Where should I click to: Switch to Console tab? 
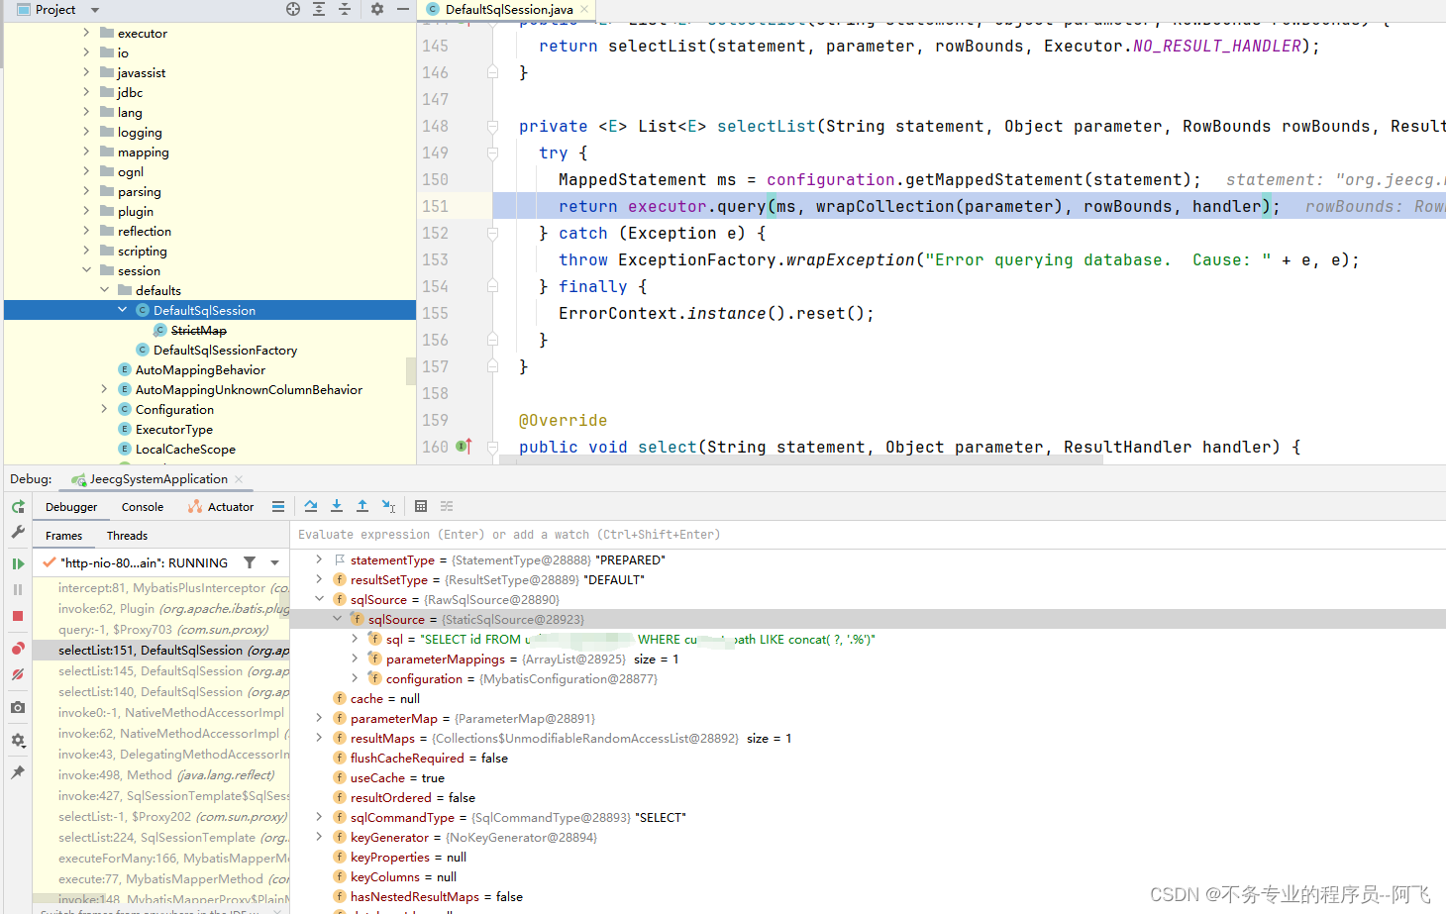coord(143,507)
